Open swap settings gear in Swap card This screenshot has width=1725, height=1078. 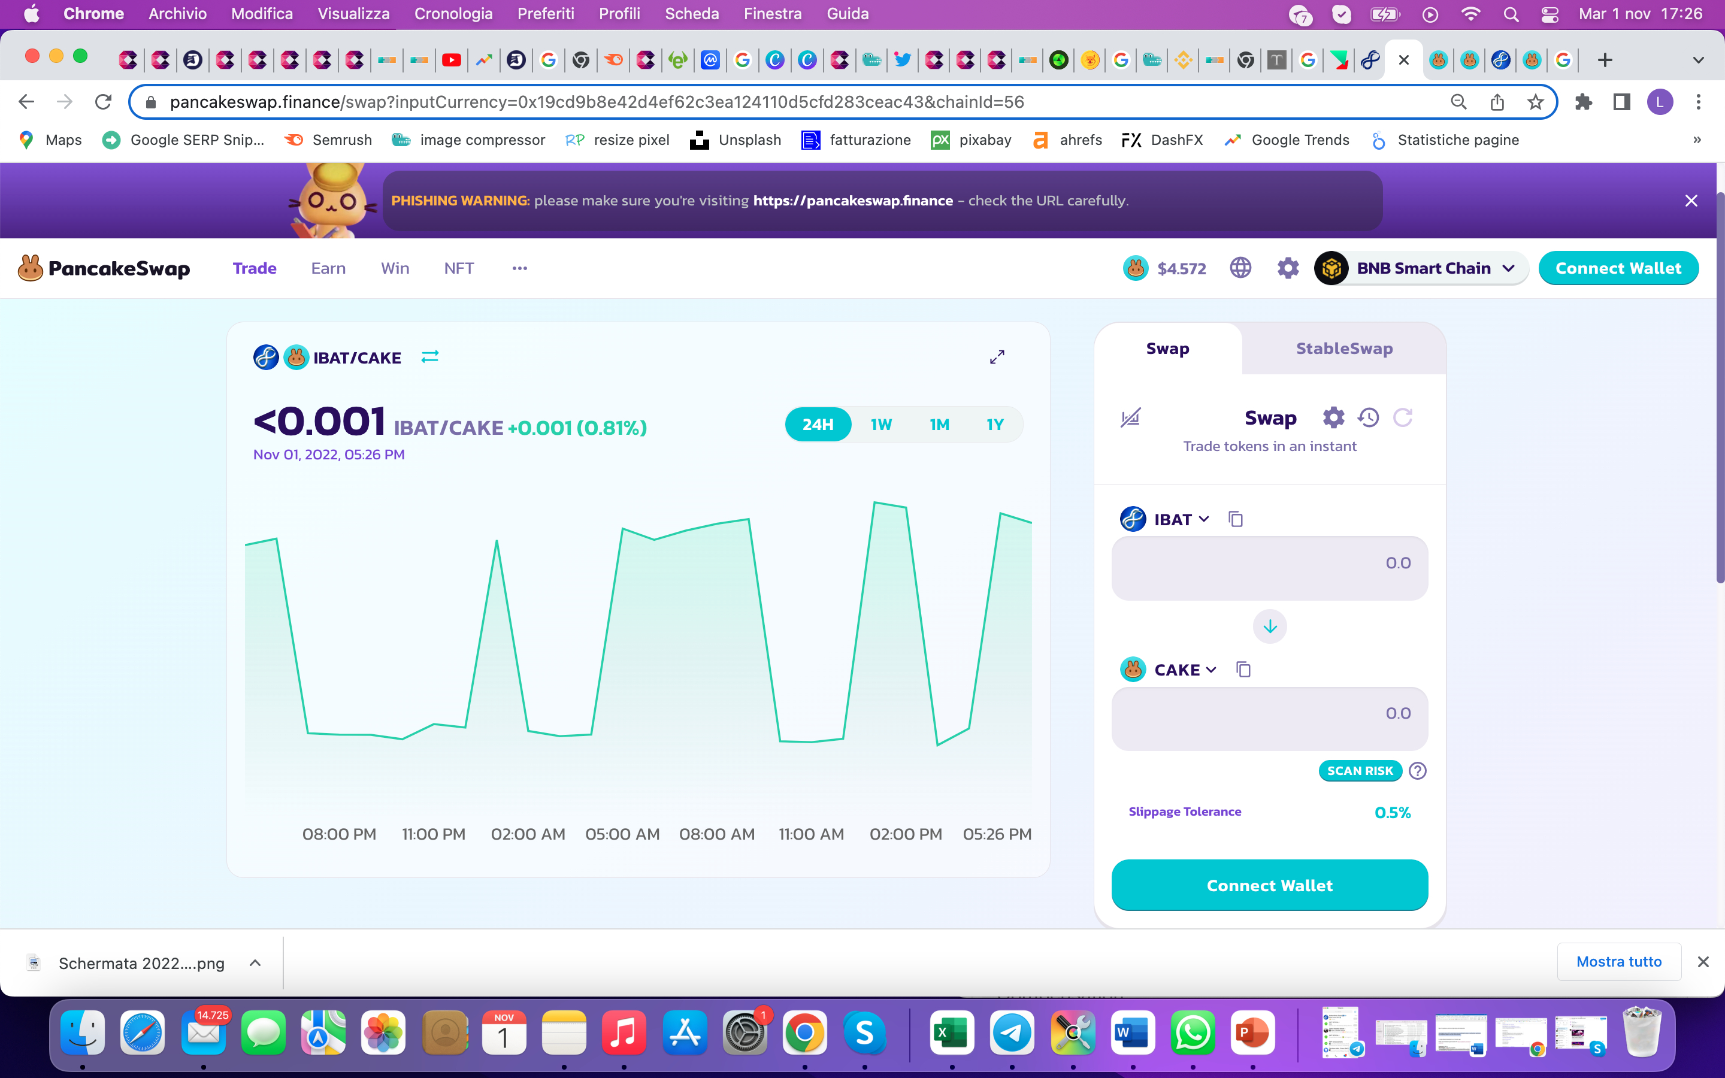click(1333, 418)
